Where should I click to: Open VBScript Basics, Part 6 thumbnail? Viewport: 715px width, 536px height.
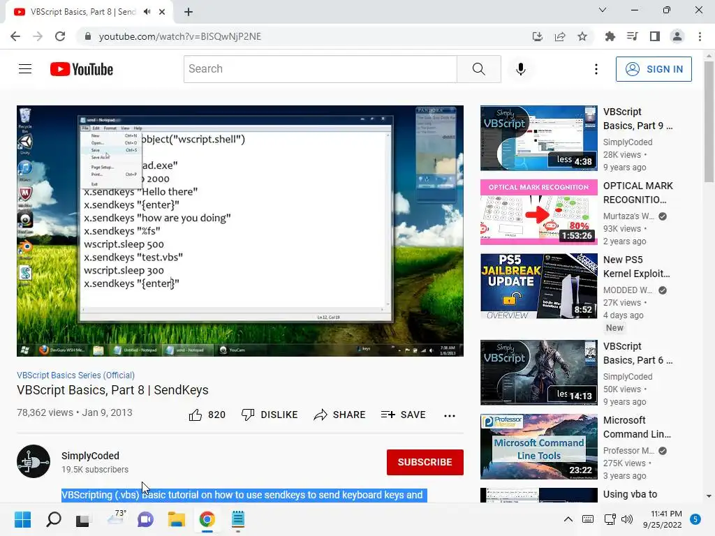(x=538, y=373)
